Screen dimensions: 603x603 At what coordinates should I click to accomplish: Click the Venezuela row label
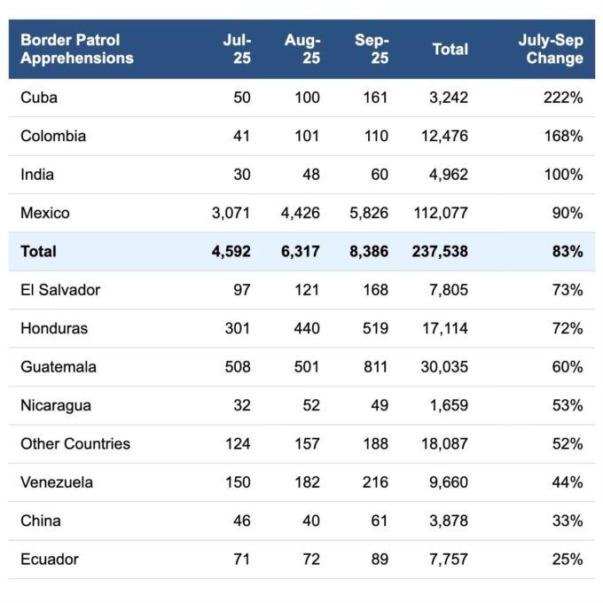57,482
